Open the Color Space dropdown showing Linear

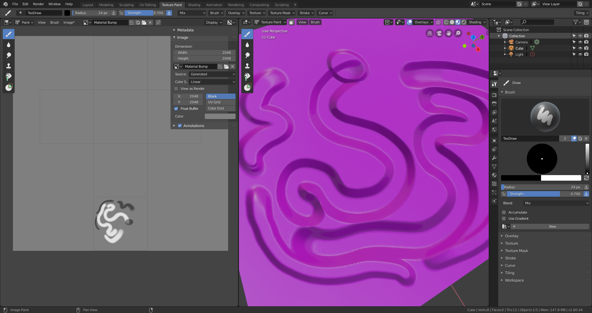(x=212, y=82)
